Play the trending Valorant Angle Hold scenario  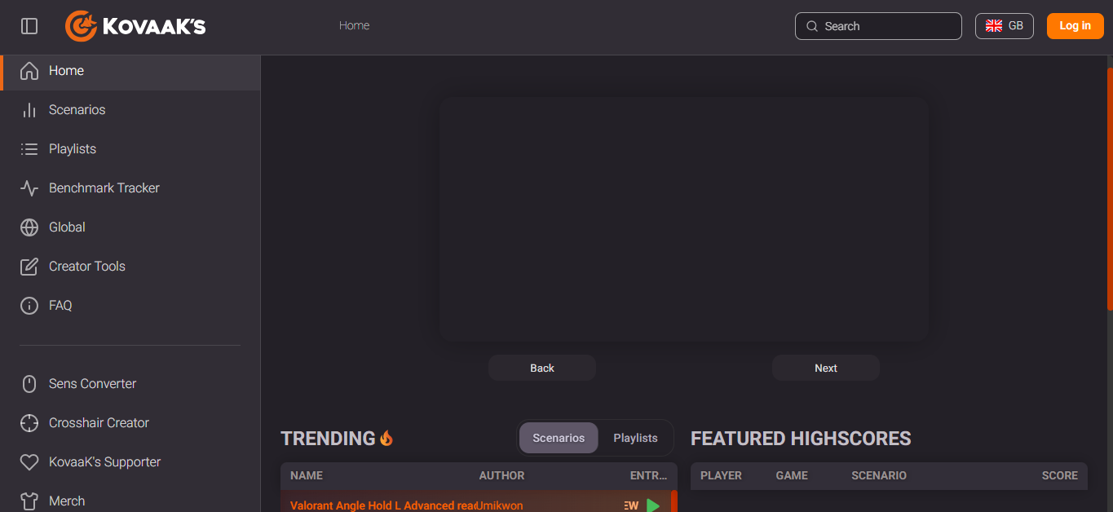point(653,505)
